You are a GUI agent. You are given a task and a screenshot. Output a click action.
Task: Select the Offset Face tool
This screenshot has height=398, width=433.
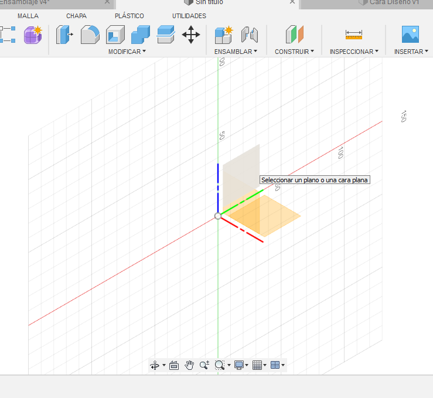click(x=166, y=35)
